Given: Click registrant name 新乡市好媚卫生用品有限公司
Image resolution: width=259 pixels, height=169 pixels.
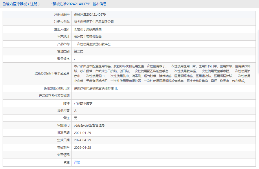Looking at the screenshot, I should (94, 22).
